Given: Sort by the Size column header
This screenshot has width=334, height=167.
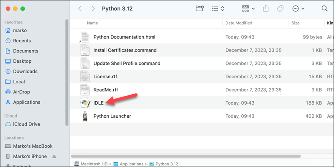Looking at the screenshot, I should pos(296,23).
